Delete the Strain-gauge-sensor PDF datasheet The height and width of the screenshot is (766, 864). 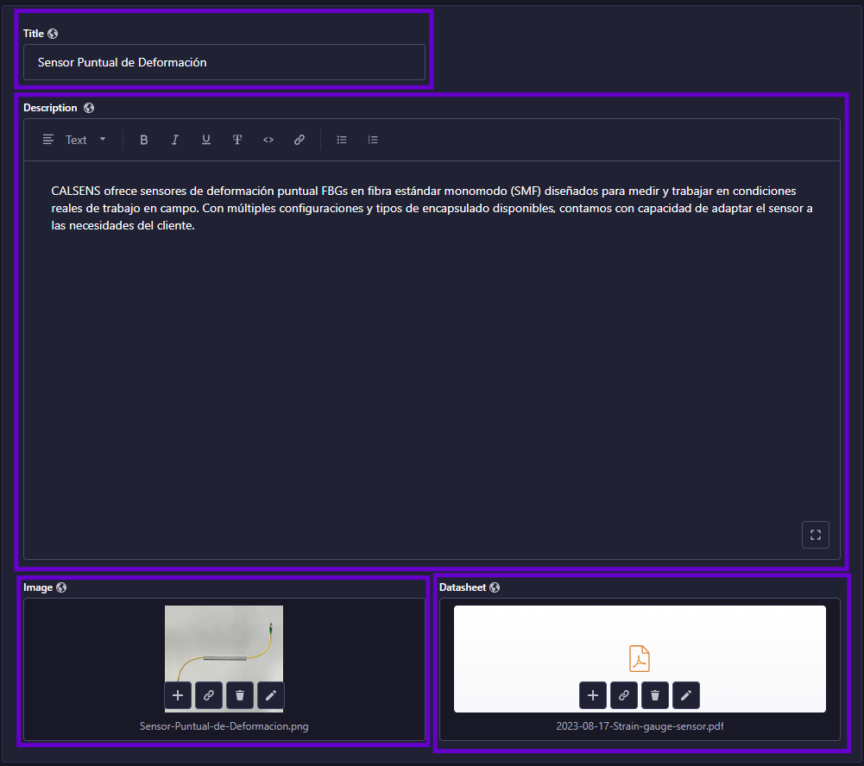click(x=655, y=695)
